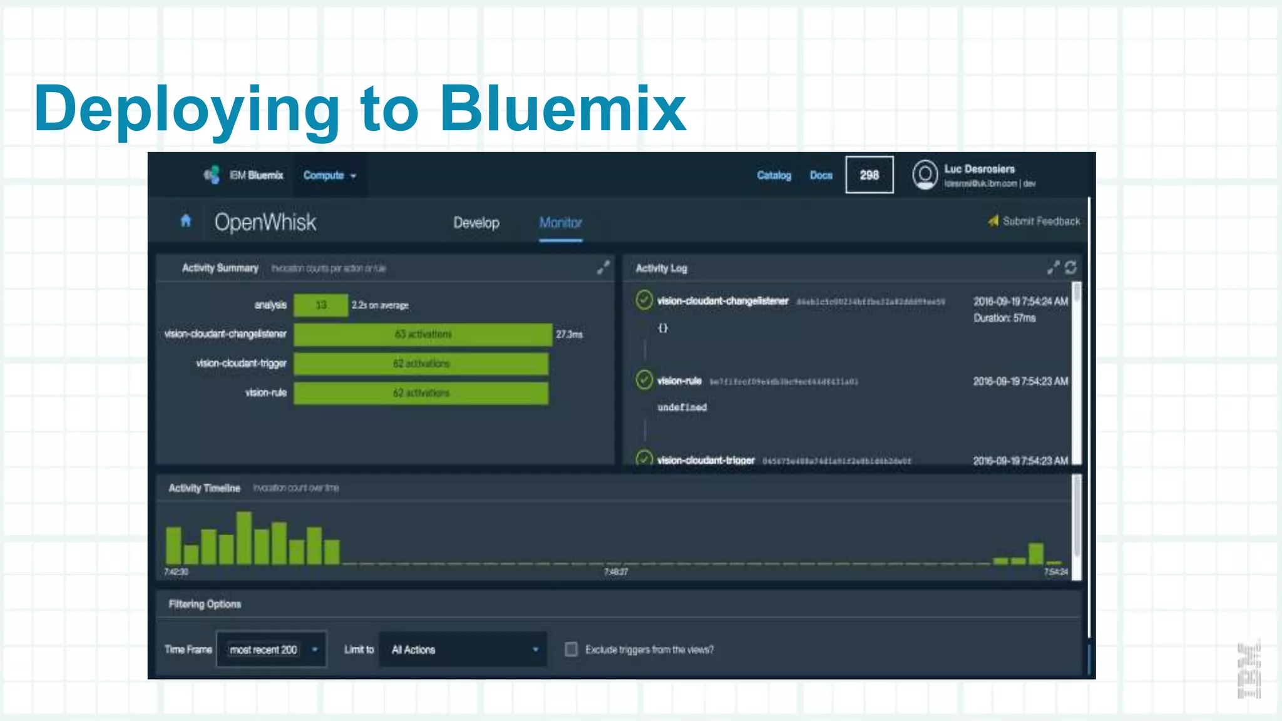This screenshot has width=1282, height=721.
Task: Open the Limit to All Actions dropdown
Action: pos(463,650)
